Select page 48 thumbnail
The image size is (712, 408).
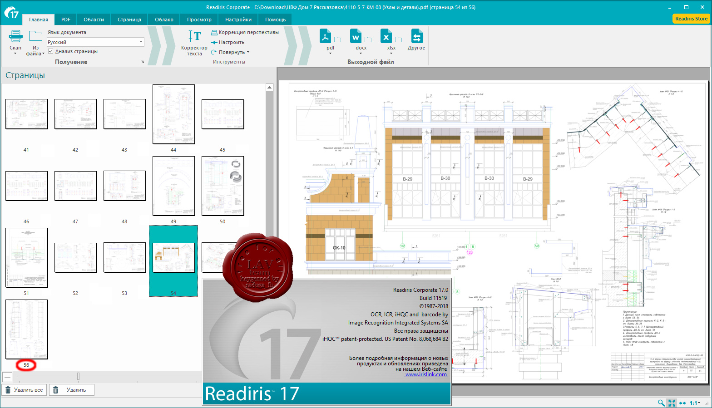coord(124,186)
